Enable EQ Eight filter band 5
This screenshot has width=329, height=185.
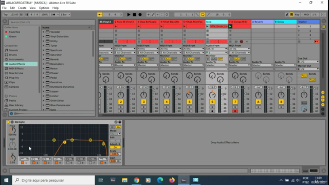click(x=68, y=162)
